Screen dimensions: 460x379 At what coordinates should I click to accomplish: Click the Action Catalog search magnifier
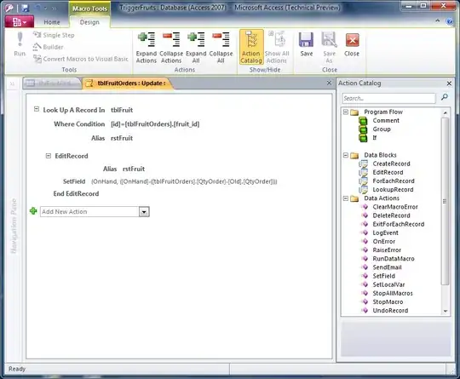click(x=445, y=97)
